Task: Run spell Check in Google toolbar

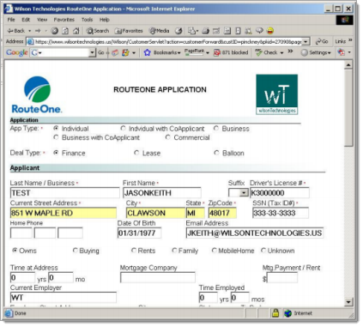Action: (266, 52)
